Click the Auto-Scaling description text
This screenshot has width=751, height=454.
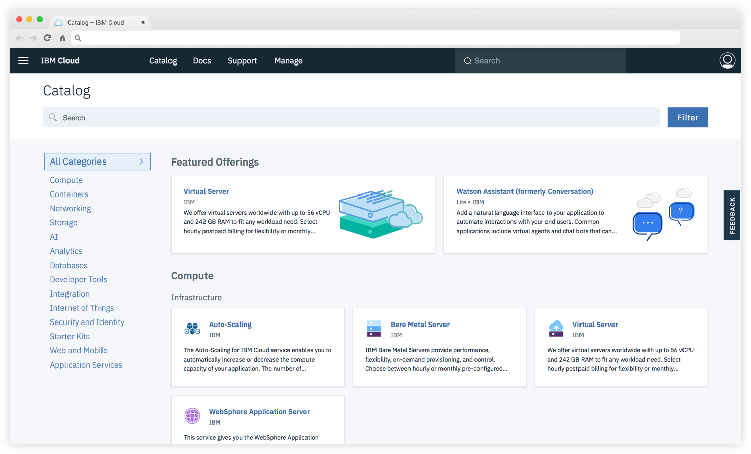click(x=257, y=360)
